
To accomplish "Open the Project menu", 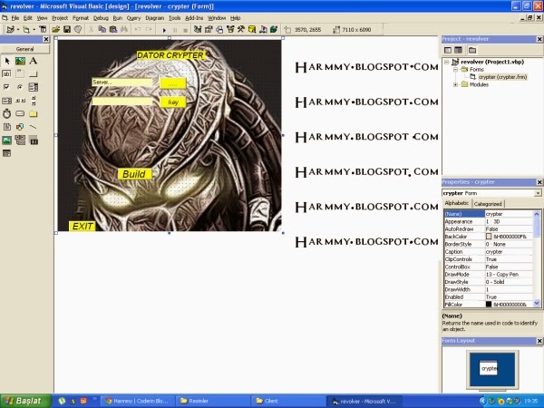I will (60, 18).
